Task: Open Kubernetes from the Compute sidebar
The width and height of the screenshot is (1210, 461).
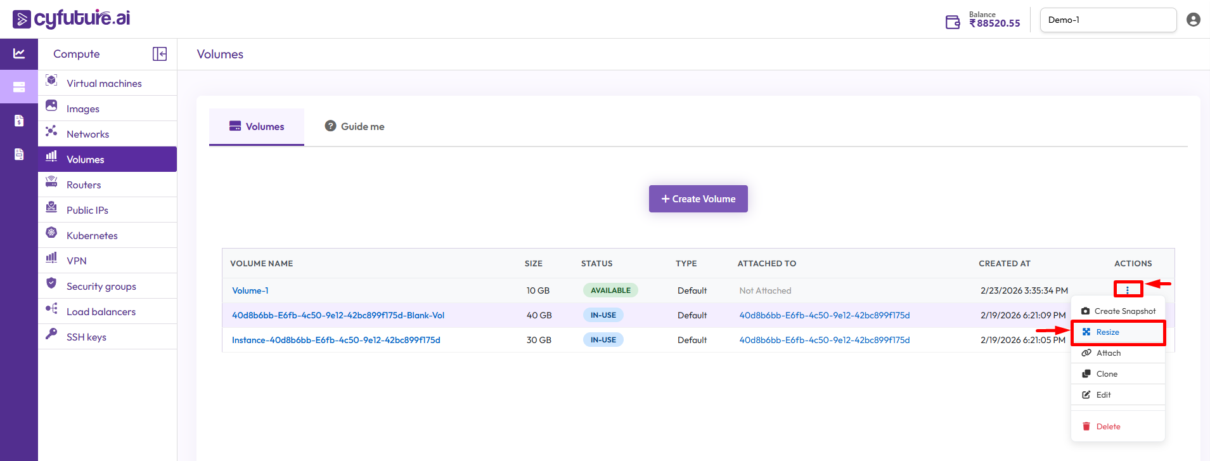Action: (92, 236)
